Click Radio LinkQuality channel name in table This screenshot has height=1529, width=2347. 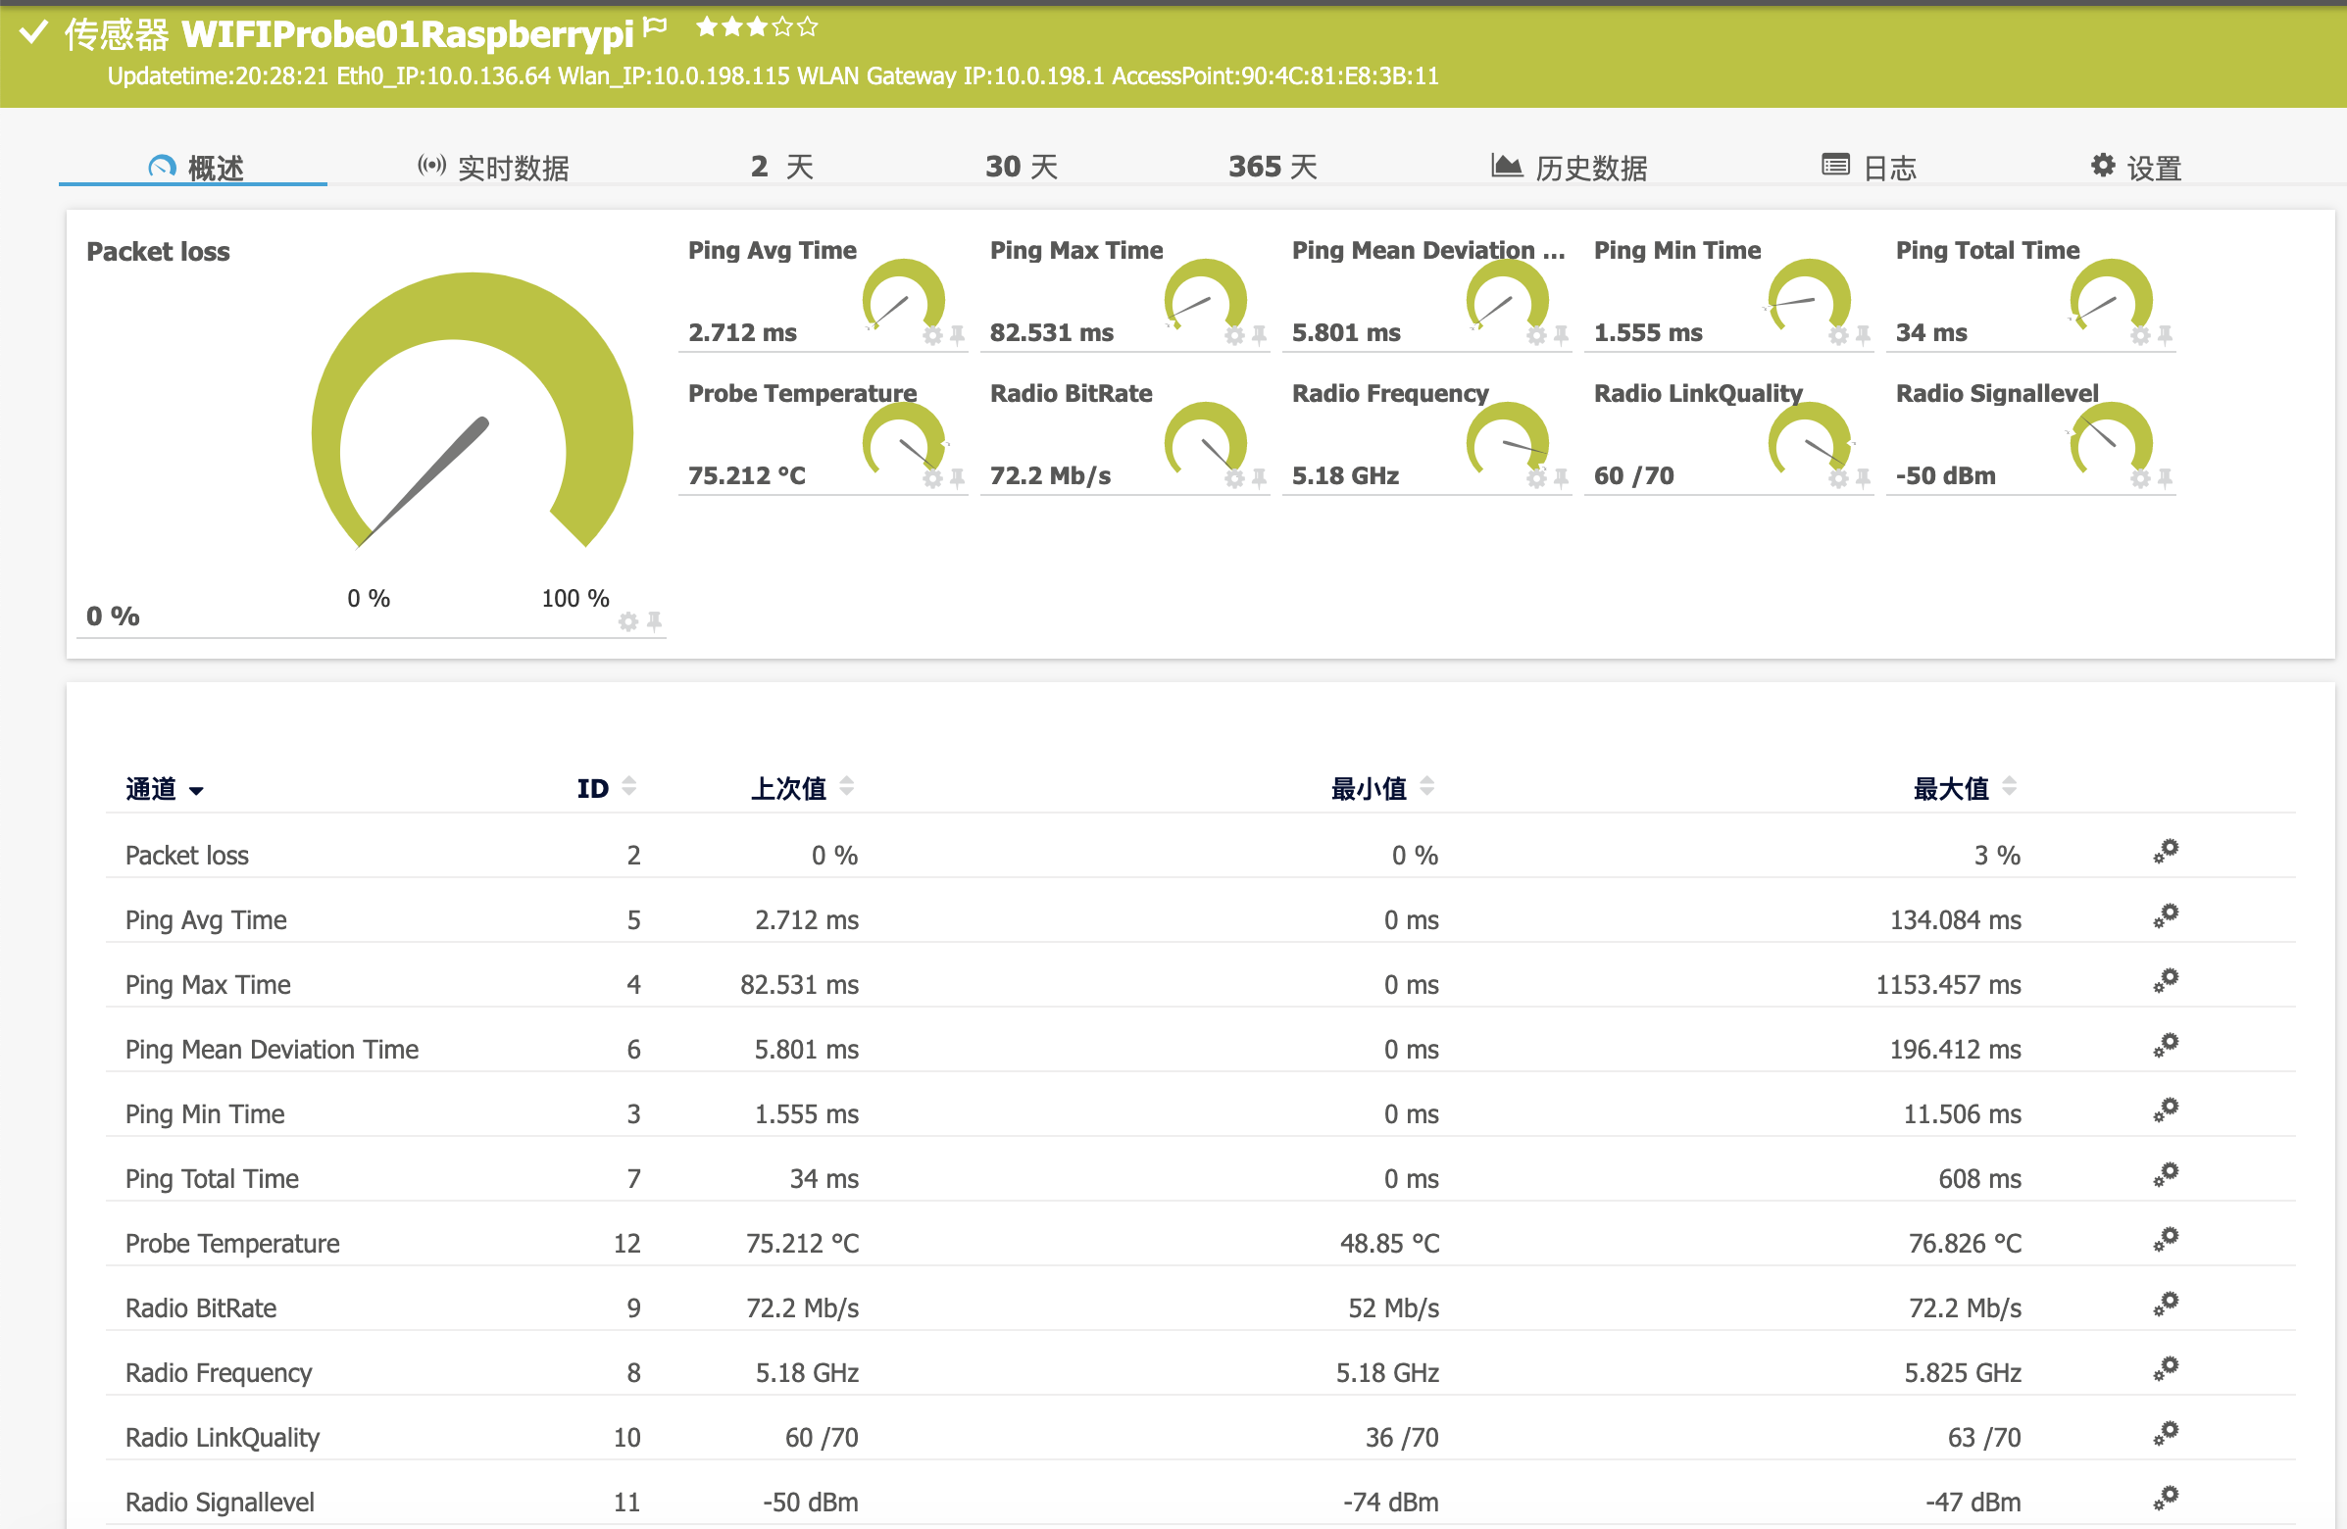[x=222, y=1436]
